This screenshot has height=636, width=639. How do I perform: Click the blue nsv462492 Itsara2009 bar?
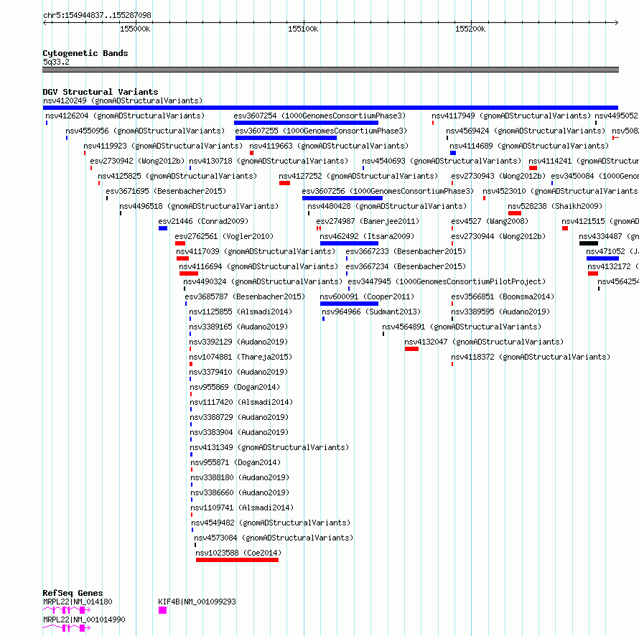[349, 243]
